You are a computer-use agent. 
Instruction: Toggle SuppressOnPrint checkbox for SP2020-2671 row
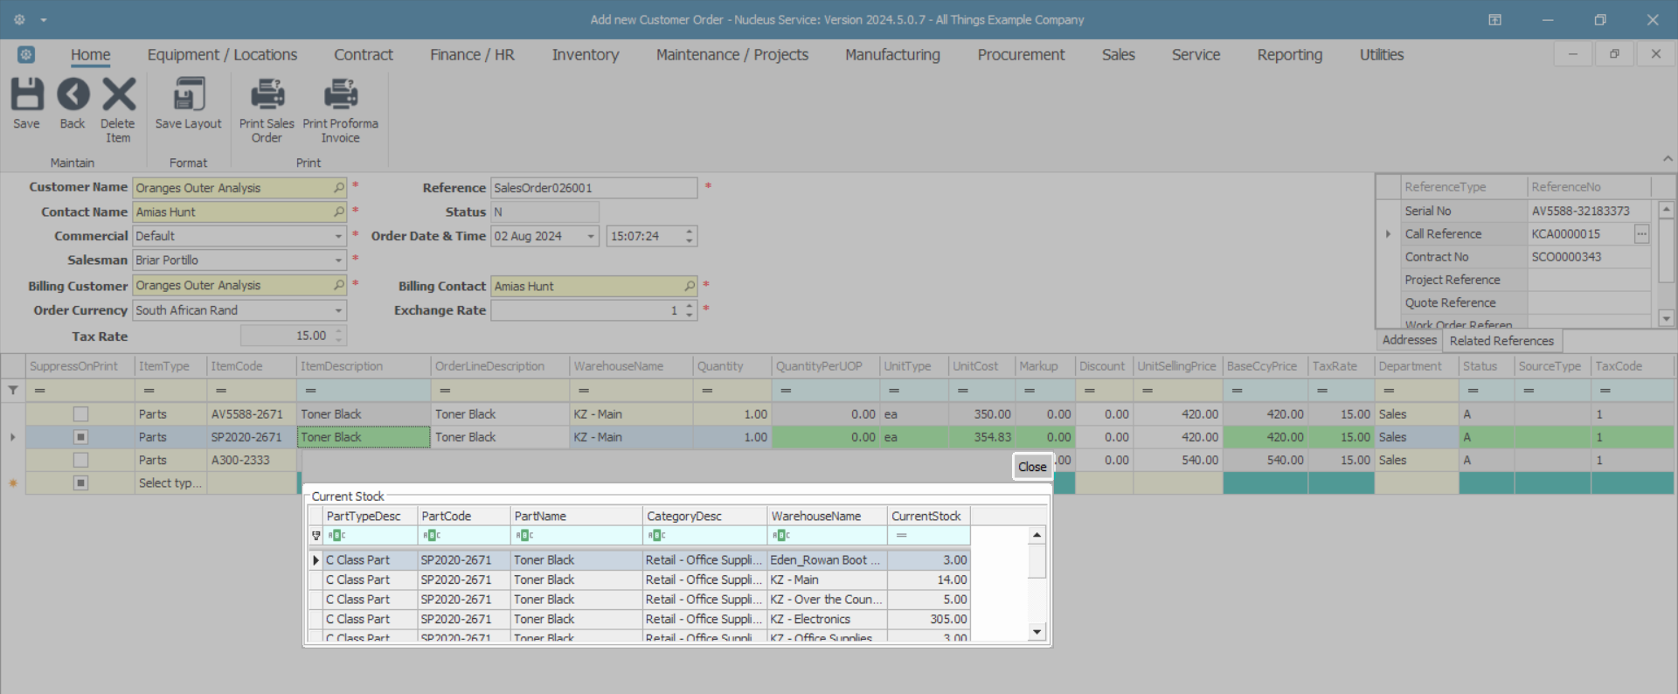coord(80,437)
